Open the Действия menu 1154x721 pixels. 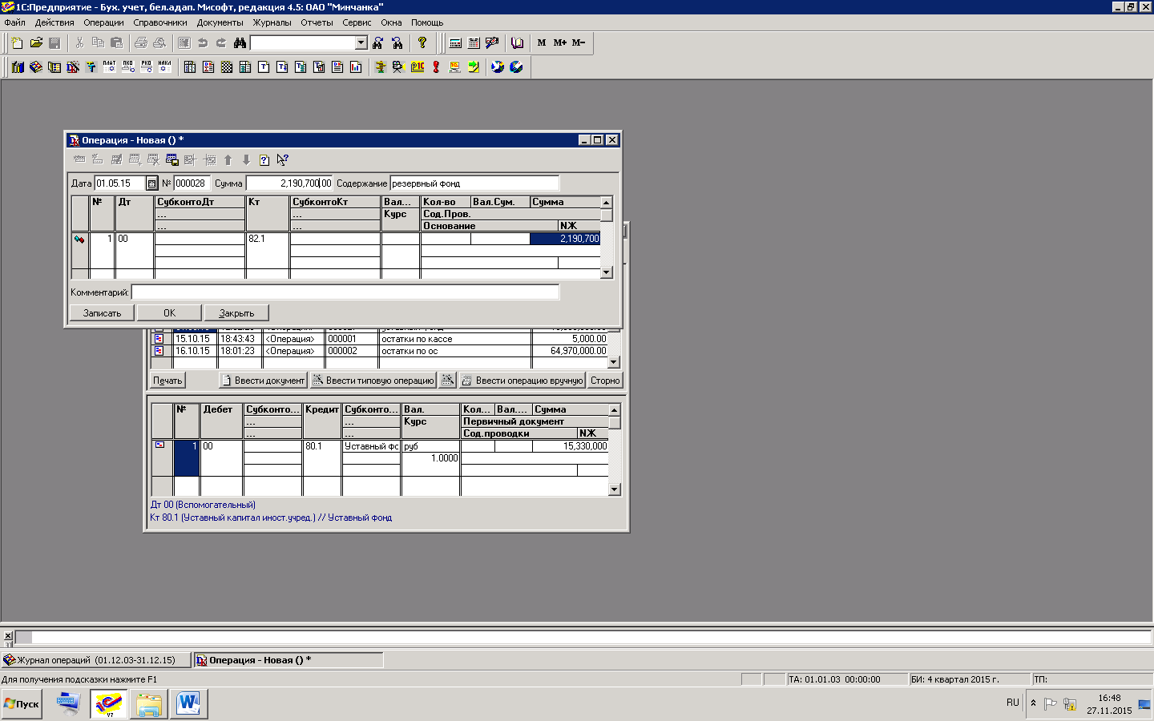pos(54,22)
